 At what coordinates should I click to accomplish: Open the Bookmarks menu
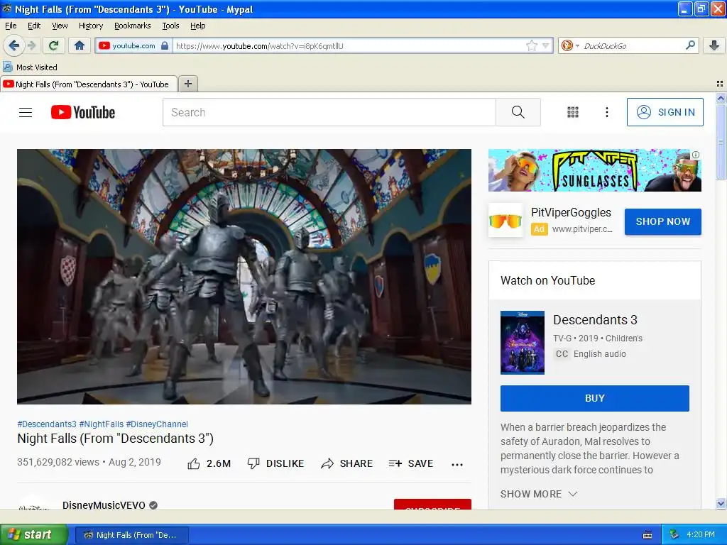click(x=133, y=26)
